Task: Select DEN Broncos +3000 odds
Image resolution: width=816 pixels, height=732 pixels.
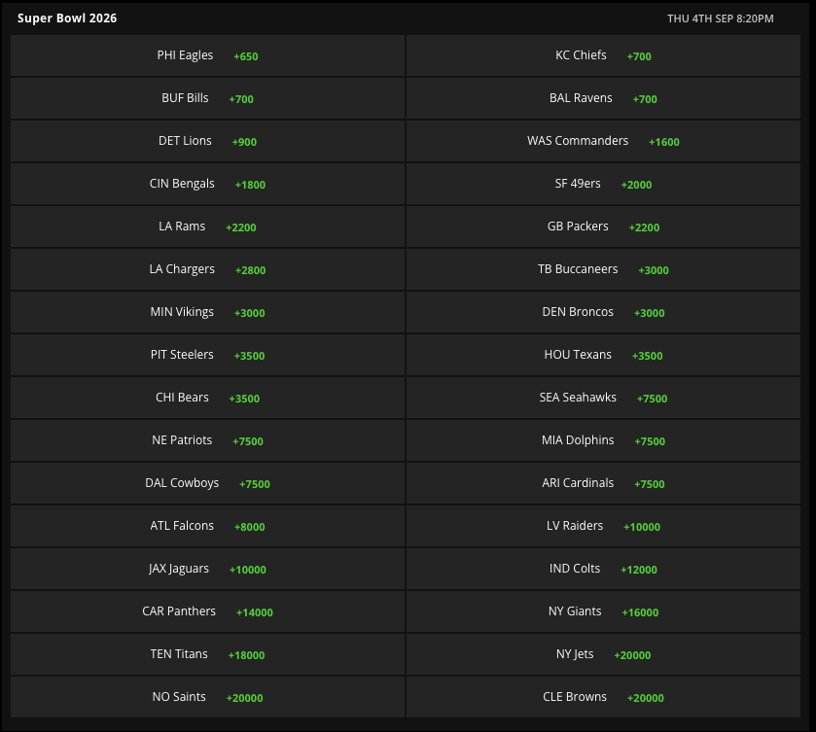Action: click(x=603, y=312)
